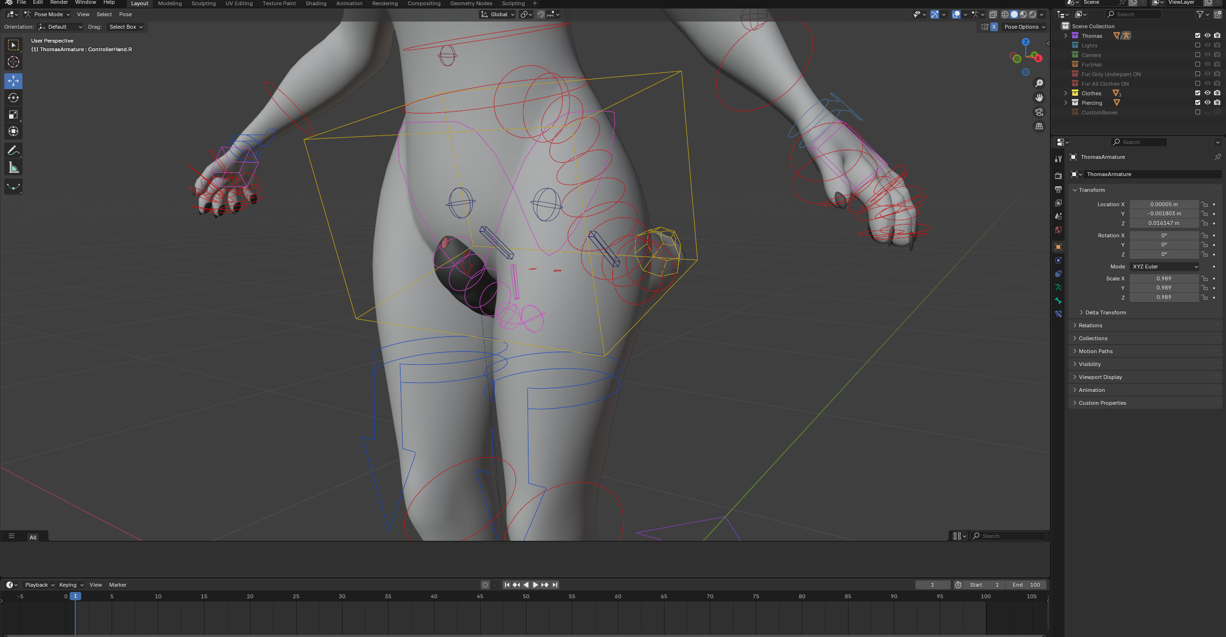
Task: Open the Keying popover in timeline
Action: pos(71,585)
